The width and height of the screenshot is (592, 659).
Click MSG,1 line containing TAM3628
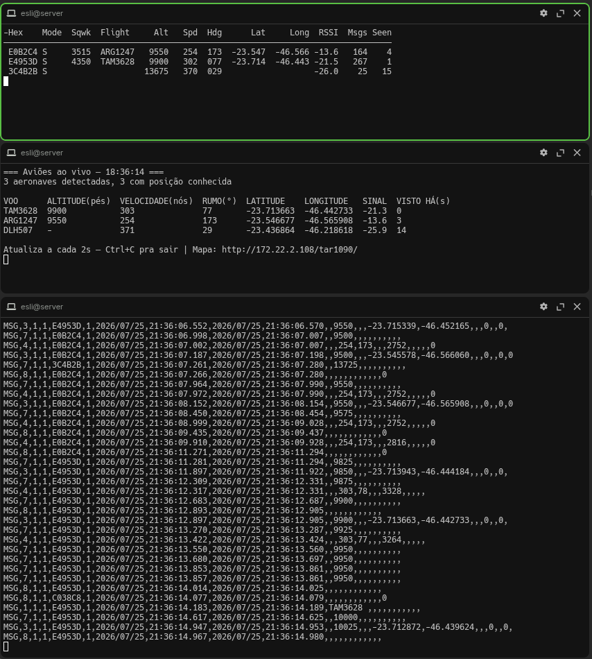[211, 607]
